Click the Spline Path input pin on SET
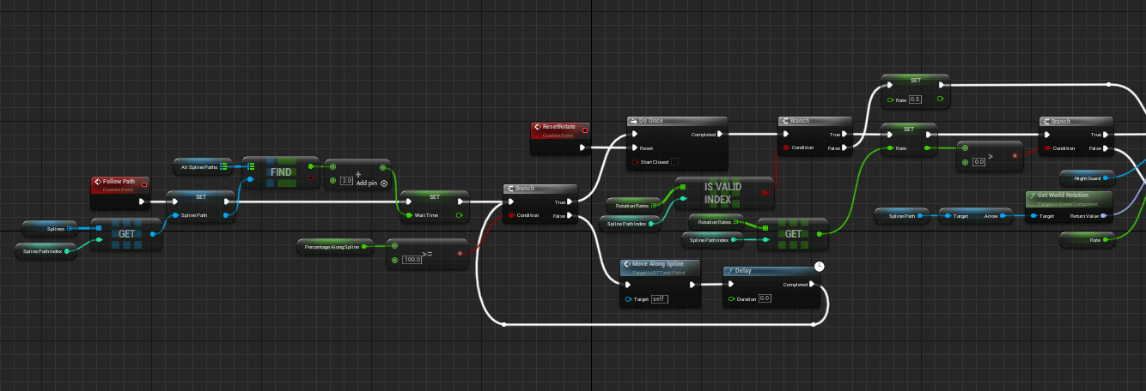The width and height of the screenshot is (1146, 391). (174, 215)
